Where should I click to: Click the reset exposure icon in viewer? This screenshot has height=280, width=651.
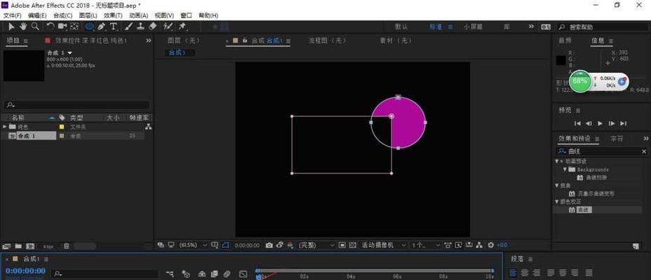pyautogui.click(x=491, y=245)
